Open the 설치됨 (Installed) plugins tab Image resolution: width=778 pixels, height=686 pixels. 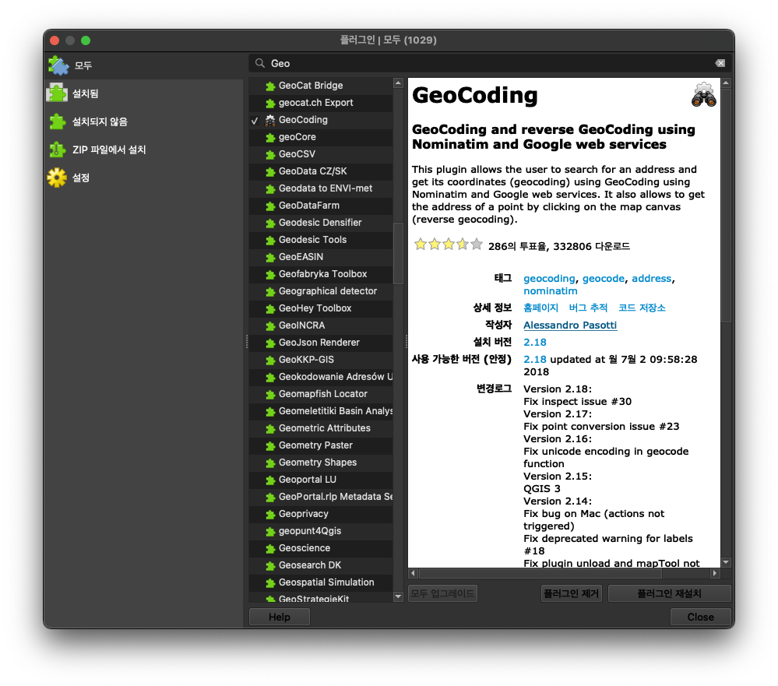144,93
